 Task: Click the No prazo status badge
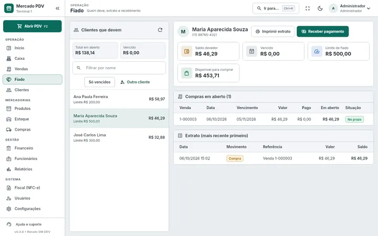pos(354,120)
